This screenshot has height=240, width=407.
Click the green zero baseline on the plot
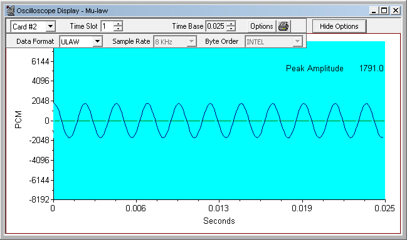pyautogui.click(x=219, y=121)
